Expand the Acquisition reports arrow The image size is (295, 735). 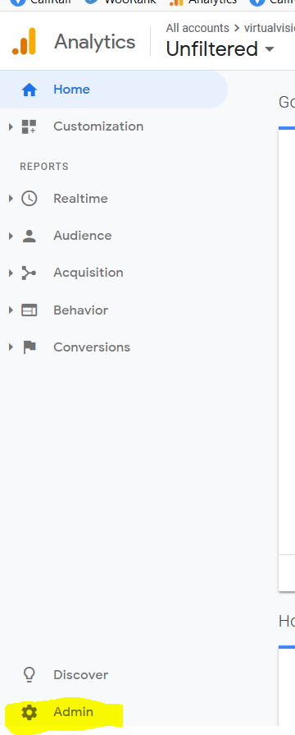pos(11,273)
